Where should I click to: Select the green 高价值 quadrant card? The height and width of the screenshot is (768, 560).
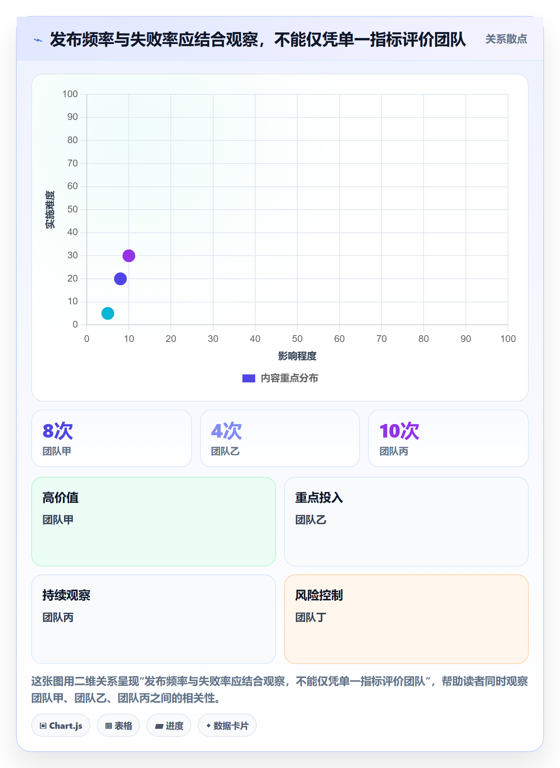(x=154, y=522)
